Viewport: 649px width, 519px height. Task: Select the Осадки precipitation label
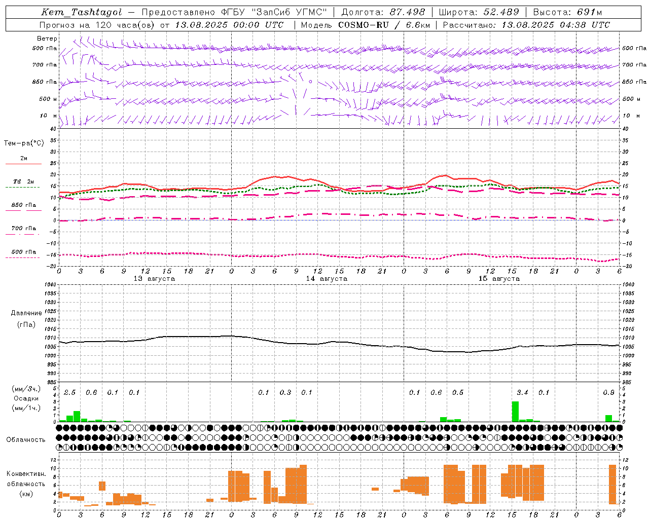(x=26, y=398)
